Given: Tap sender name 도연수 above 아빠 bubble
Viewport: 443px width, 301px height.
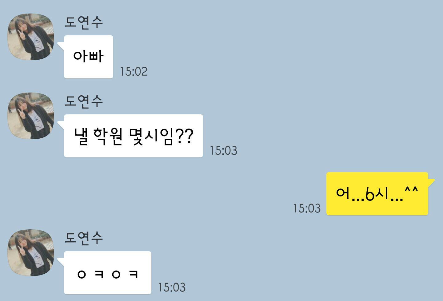Looking at the screenshot, I should (x=84, y=22).
